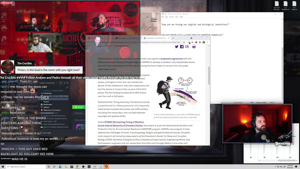
Task: Click the Windows search box
Action: click(26, 167)
